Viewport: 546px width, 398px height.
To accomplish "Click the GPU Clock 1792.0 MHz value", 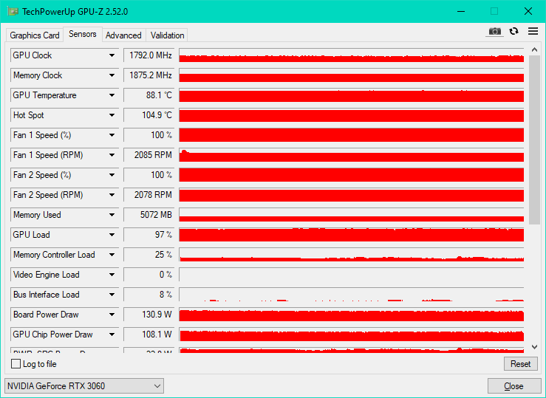I will (149, 55).
